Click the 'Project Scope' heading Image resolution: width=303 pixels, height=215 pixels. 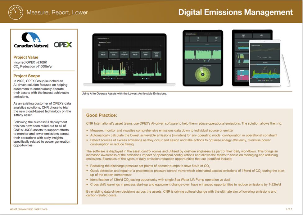(x=27, y=76)
